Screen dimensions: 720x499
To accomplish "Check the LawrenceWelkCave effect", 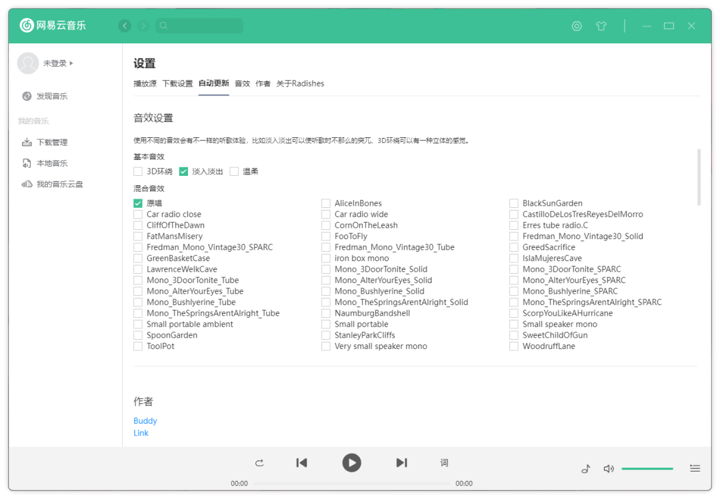I will [138, 269].
